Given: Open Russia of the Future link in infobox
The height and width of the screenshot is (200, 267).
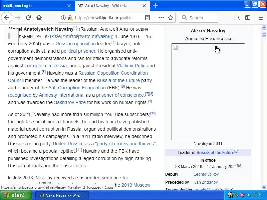Looking at the screenshot, I should coord(215,153).
